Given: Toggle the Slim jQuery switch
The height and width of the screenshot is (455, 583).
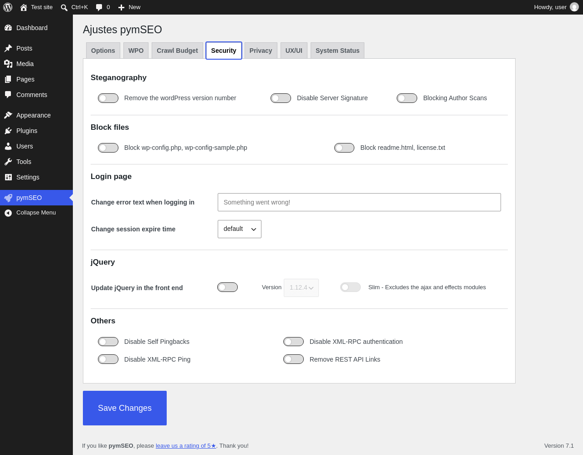Looking at the screenshot, I should point(350,287).
